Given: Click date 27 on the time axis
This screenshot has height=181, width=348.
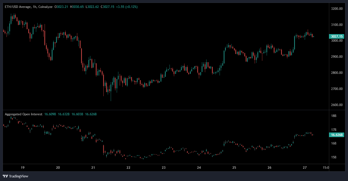Looking at the screenshot, I should 305,168.
